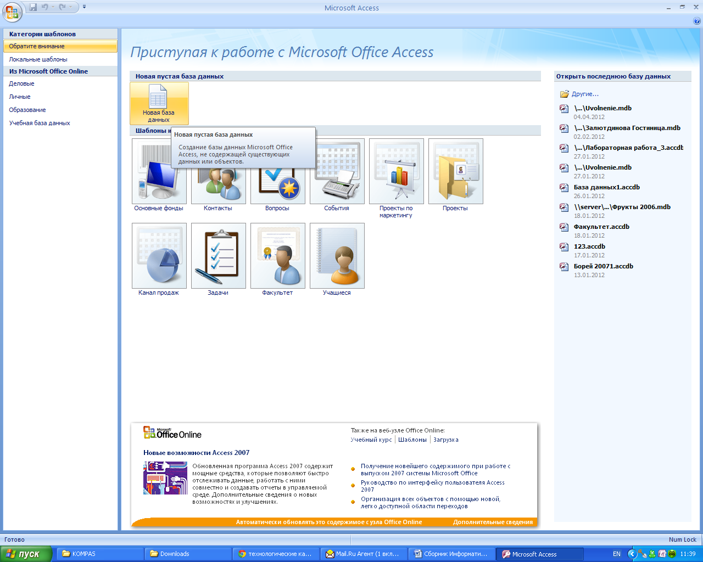This screenshot has height=562, width=703.
Task: Open recent 123.accdb file
Action: coord(589,246)
